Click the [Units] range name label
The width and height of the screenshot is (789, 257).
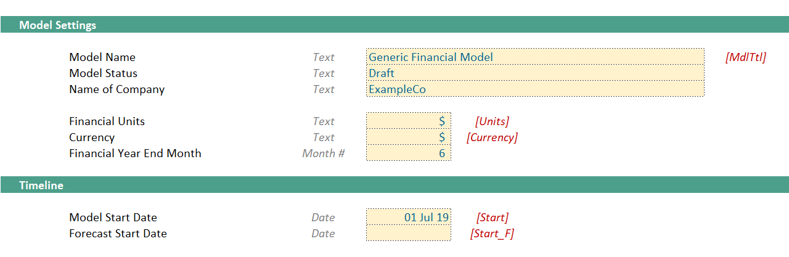492,121
